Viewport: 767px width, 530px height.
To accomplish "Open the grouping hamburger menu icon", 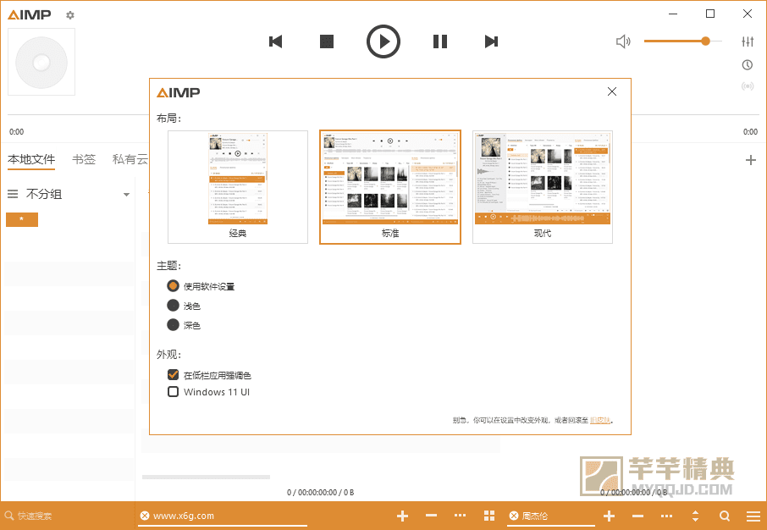I will coord(13,194).
